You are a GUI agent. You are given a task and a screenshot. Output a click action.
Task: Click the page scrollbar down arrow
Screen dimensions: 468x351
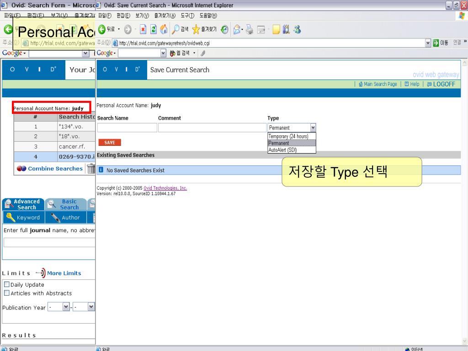pos(464,342)
